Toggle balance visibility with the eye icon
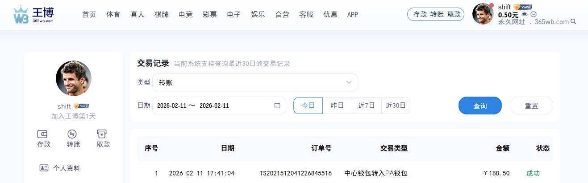Screen dimensions: 588x183 click(525, 14)
